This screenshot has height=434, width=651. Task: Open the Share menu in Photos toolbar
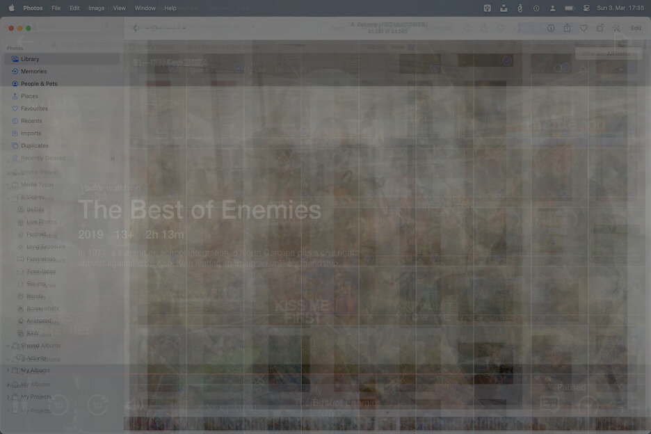pyautogui.click(x=567, y=29)
